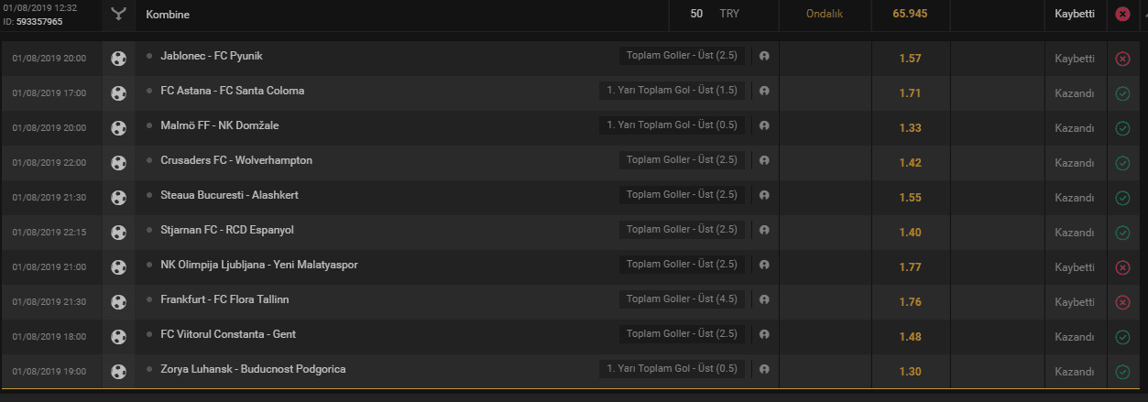
Task: Click green checkmark for FC Viitorul Constanta - Gent
Action: point(1122,337)
